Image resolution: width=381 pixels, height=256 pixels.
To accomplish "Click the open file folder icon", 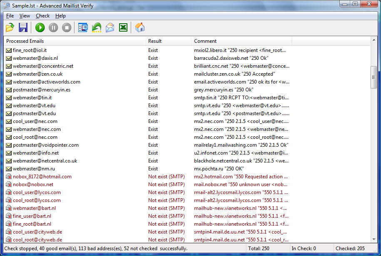I will 10,28.
